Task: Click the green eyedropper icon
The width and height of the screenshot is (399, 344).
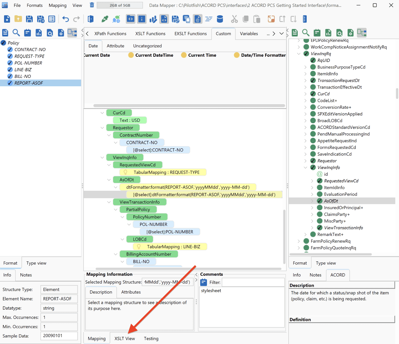Action: 105,19
